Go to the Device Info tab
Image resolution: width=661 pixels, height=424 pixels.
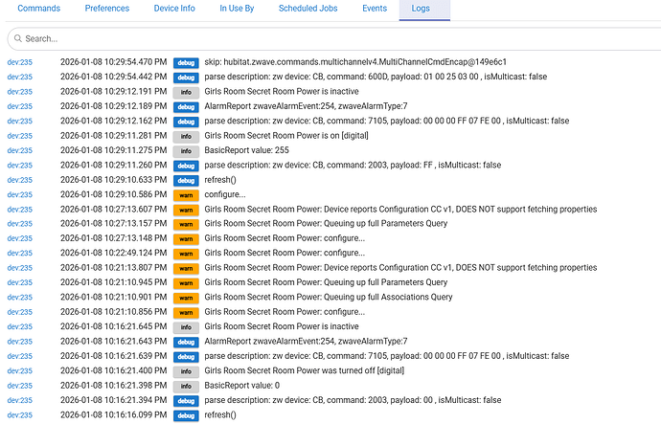(x=174, y=9)
